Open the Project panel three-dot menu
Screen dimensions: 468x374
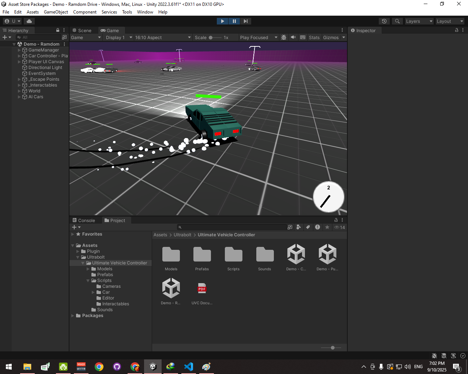point(342,220)
